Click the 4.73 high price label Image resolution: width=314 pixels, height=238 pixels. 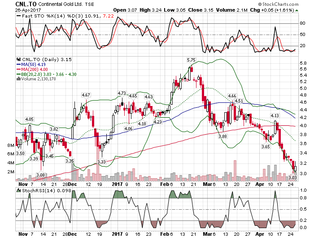click(122, 93)
